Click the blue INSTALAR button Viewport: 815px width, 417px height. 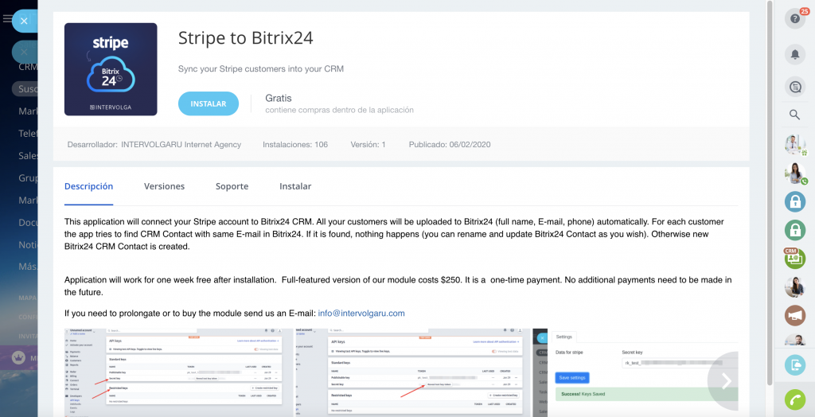(209, 103)
